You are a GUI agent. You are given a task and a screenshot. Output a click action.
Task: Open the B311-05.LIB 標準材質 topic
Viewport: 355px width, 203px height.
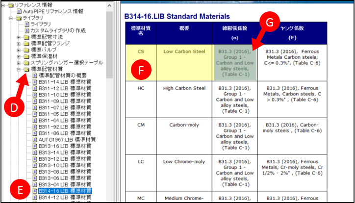[x=65, y=114]
